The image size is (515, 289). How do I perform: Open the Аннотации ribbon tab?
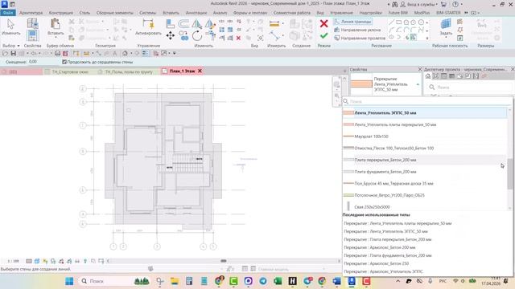coord(196,13)
